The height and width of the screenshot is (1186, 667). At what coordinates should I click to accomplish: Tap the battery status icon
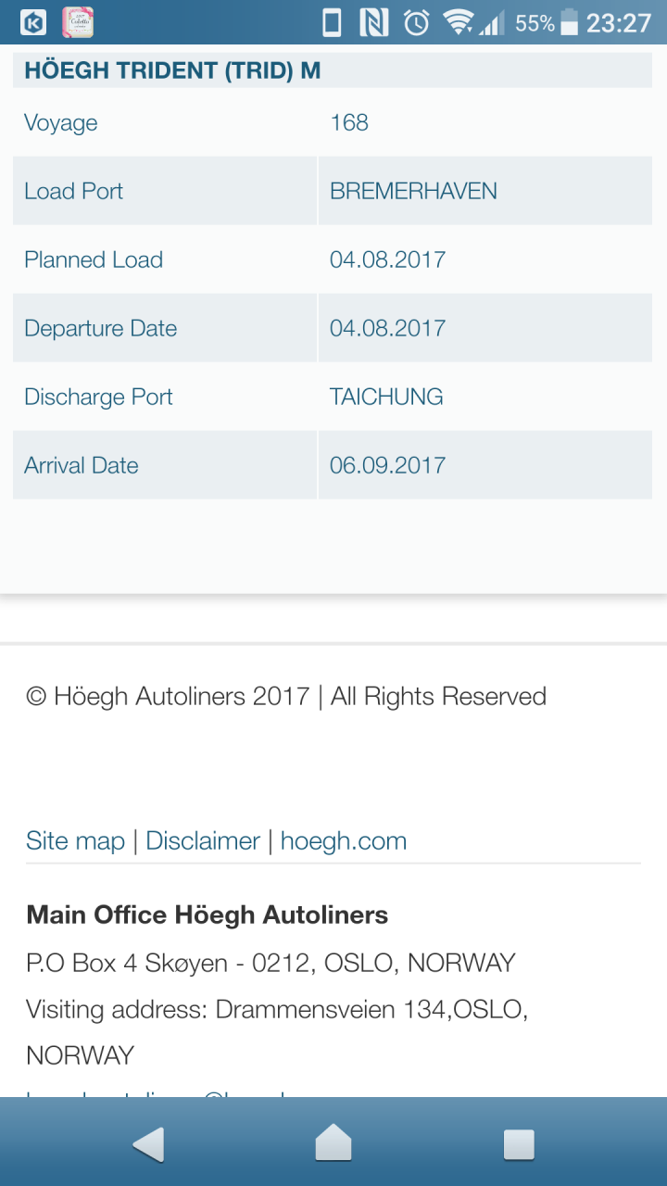click(x=569, y=22)
